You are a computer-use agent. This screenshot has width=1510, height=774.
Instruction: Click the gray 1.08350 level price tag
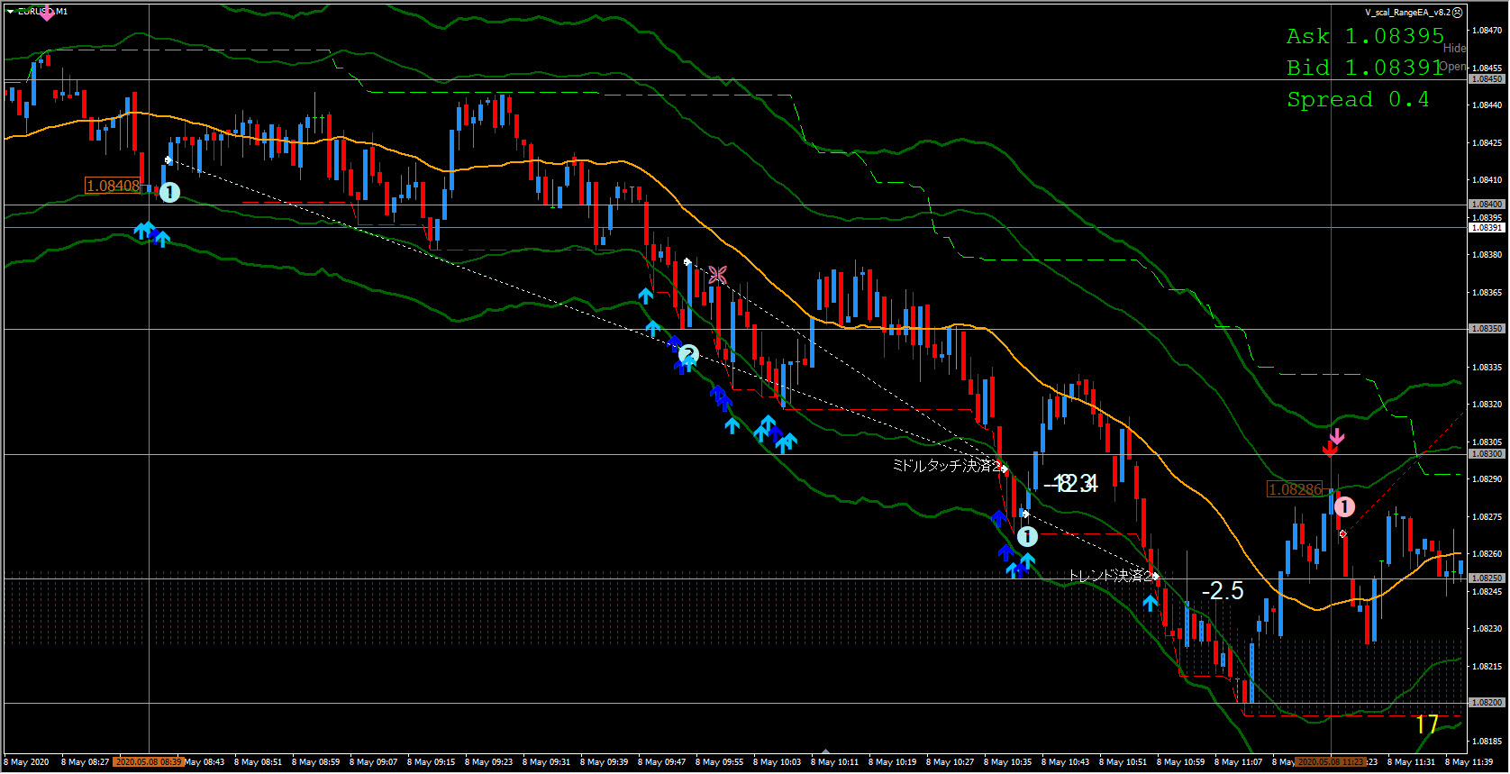(1487, 329)
